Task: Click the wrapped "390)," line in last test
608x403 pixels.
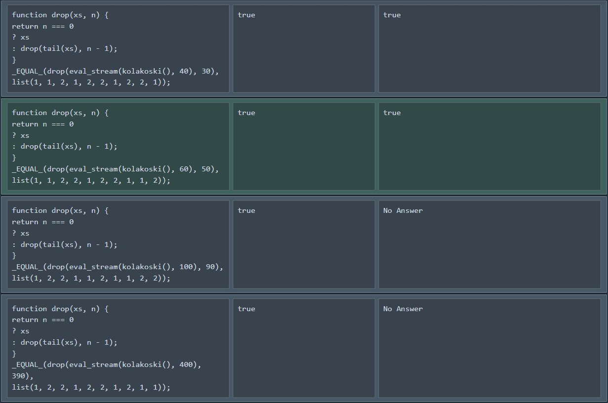Action: [23, 376]
